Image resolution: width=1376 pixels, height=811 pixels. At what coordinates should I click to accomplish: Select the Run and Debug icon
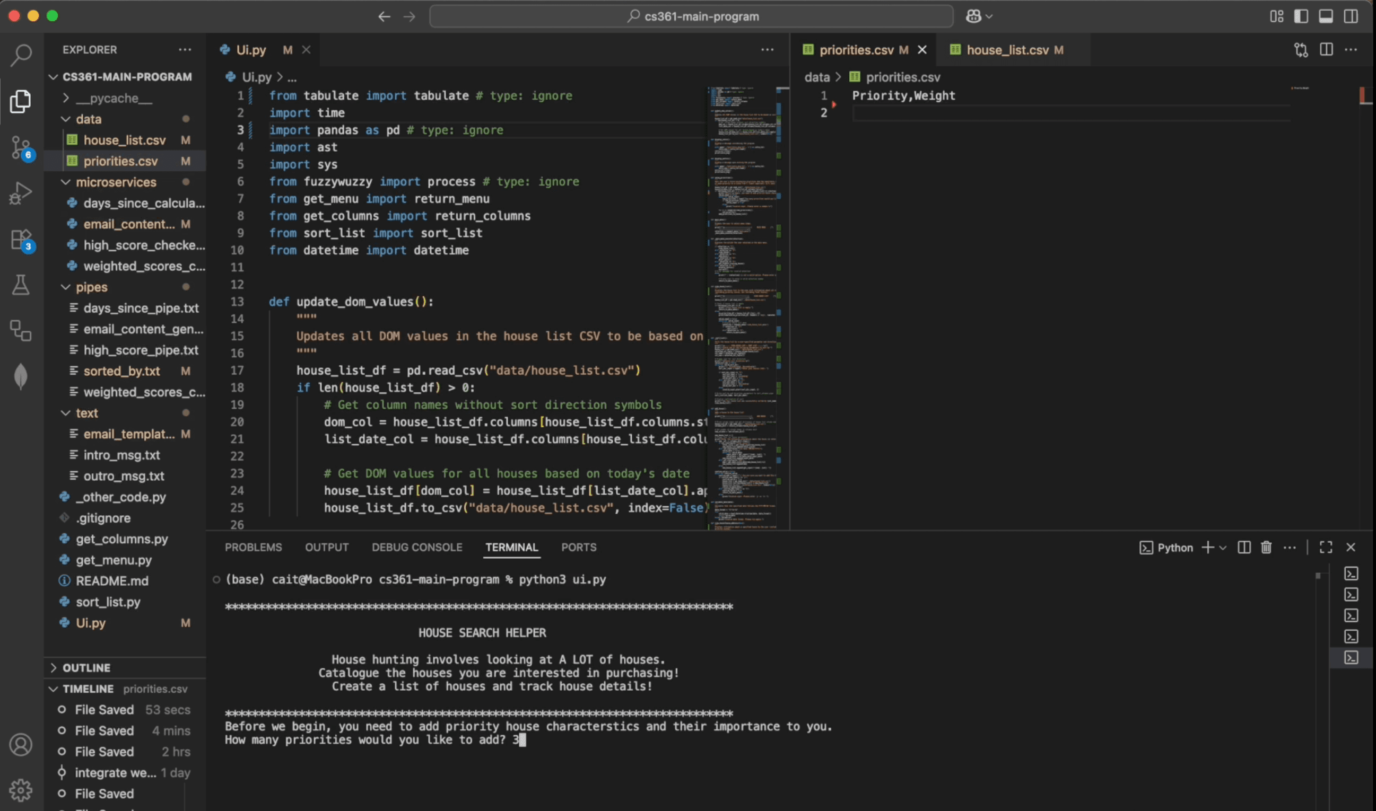coord(21,192)
